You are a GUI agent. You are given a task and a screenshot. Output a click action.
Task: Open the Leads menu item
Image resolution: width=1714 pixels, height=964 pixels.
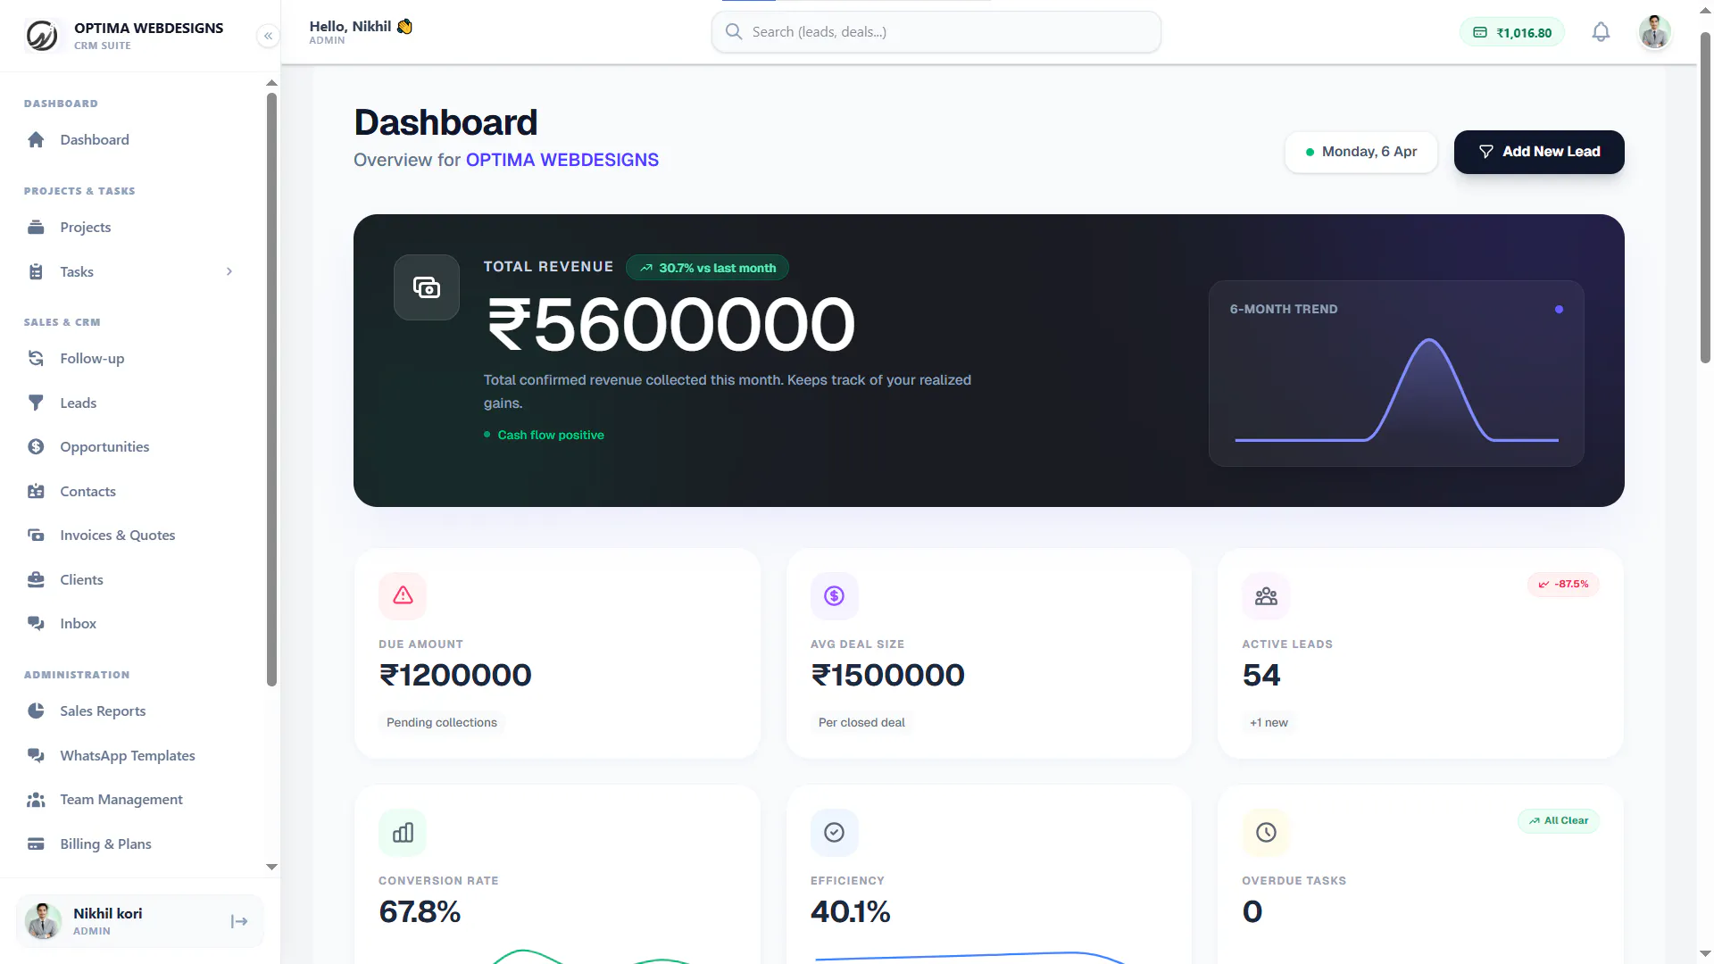[x=79, y=403]
